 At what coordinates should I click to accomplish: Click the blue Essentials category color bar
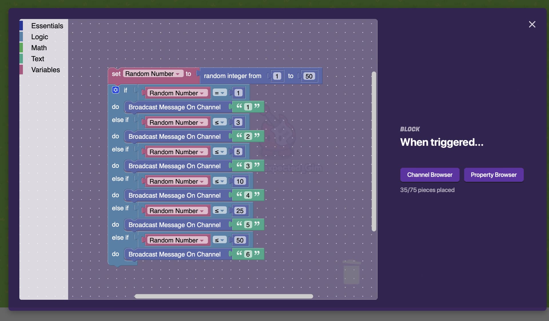click(21, 26)
